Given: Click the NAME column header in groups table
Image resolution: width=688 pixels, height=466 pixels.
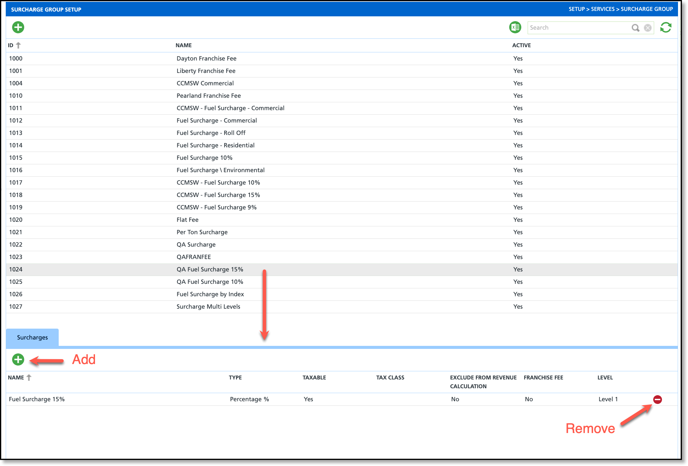Looking at the screenshot, I should [x=184, y=45].
